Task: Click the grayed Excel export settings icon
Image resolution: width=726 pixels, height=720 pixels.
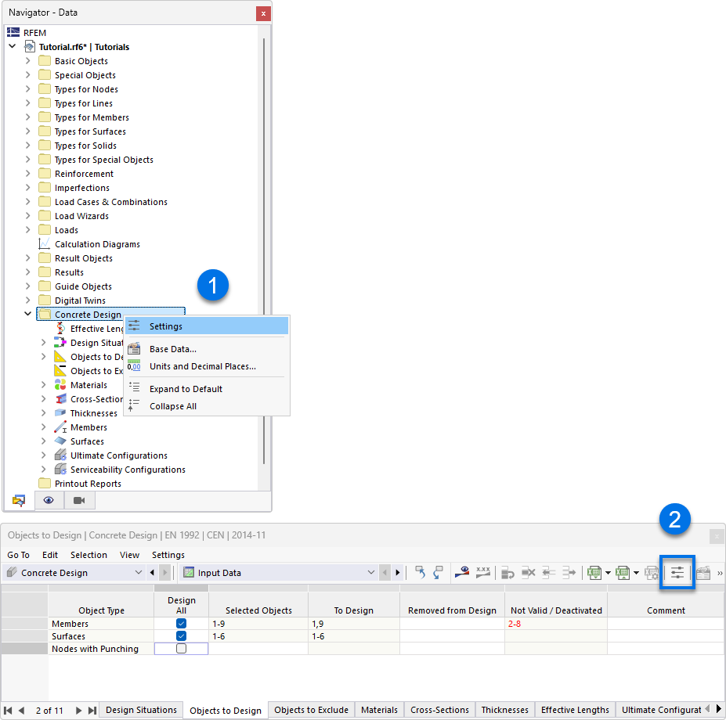Action: click(652, 573)
